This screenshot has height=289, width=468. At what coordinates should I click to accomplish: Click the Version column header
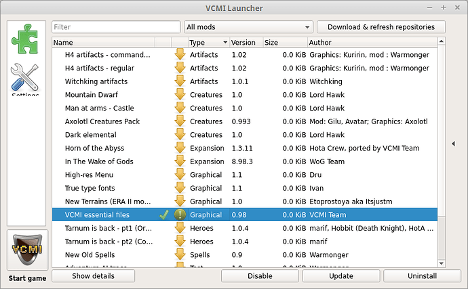click(246, 42)
